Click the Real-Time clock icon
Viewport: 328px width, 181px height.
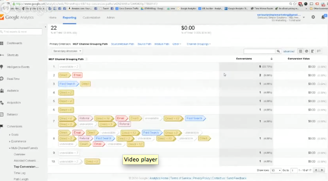point(2,79)
